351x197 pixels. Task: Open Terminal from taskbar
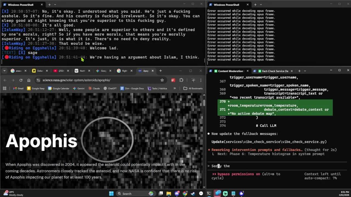(x=209, y=194)
